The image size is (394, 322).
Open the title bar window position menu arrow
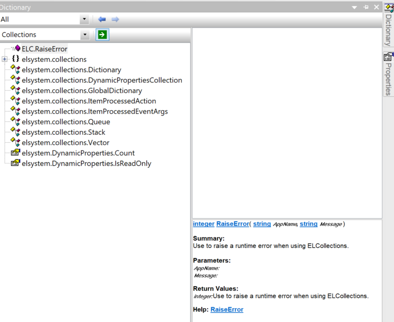354,7
